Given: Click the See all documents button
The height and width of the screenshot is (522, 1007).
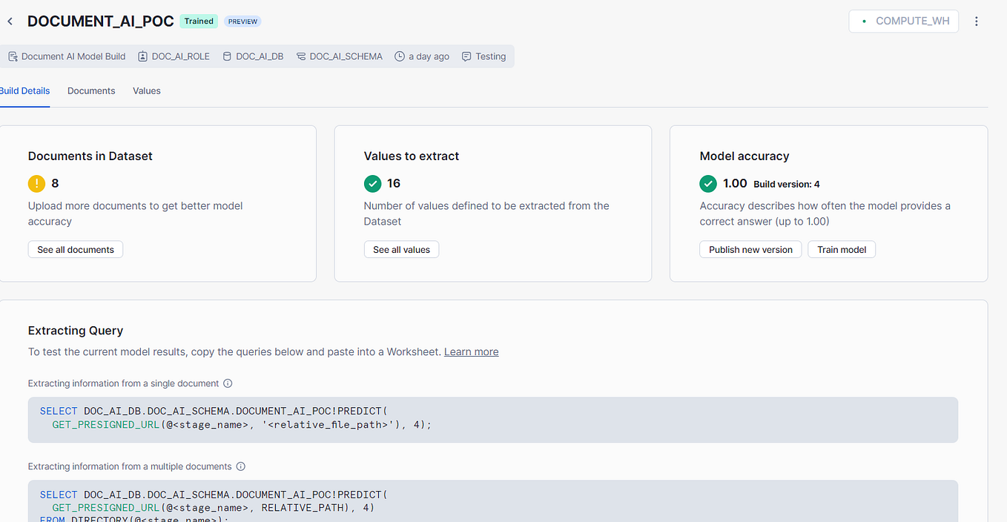Looking at the screenshot, I should pos(75,249).
